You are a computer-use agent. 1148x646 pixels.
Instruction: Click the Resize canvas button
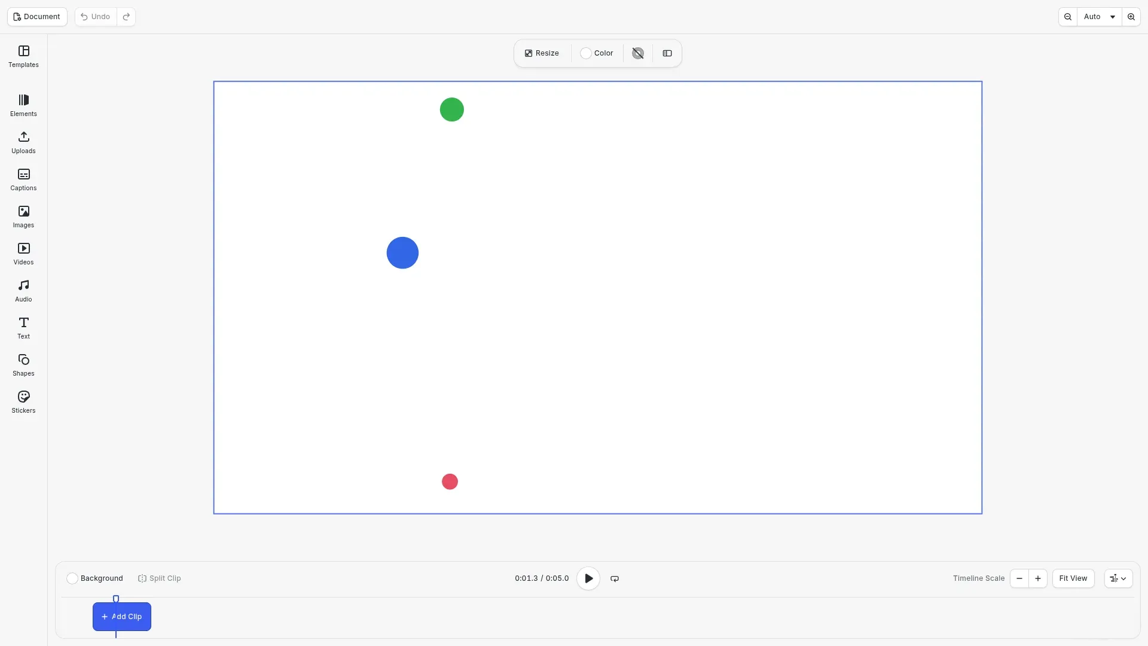point(542,53)
